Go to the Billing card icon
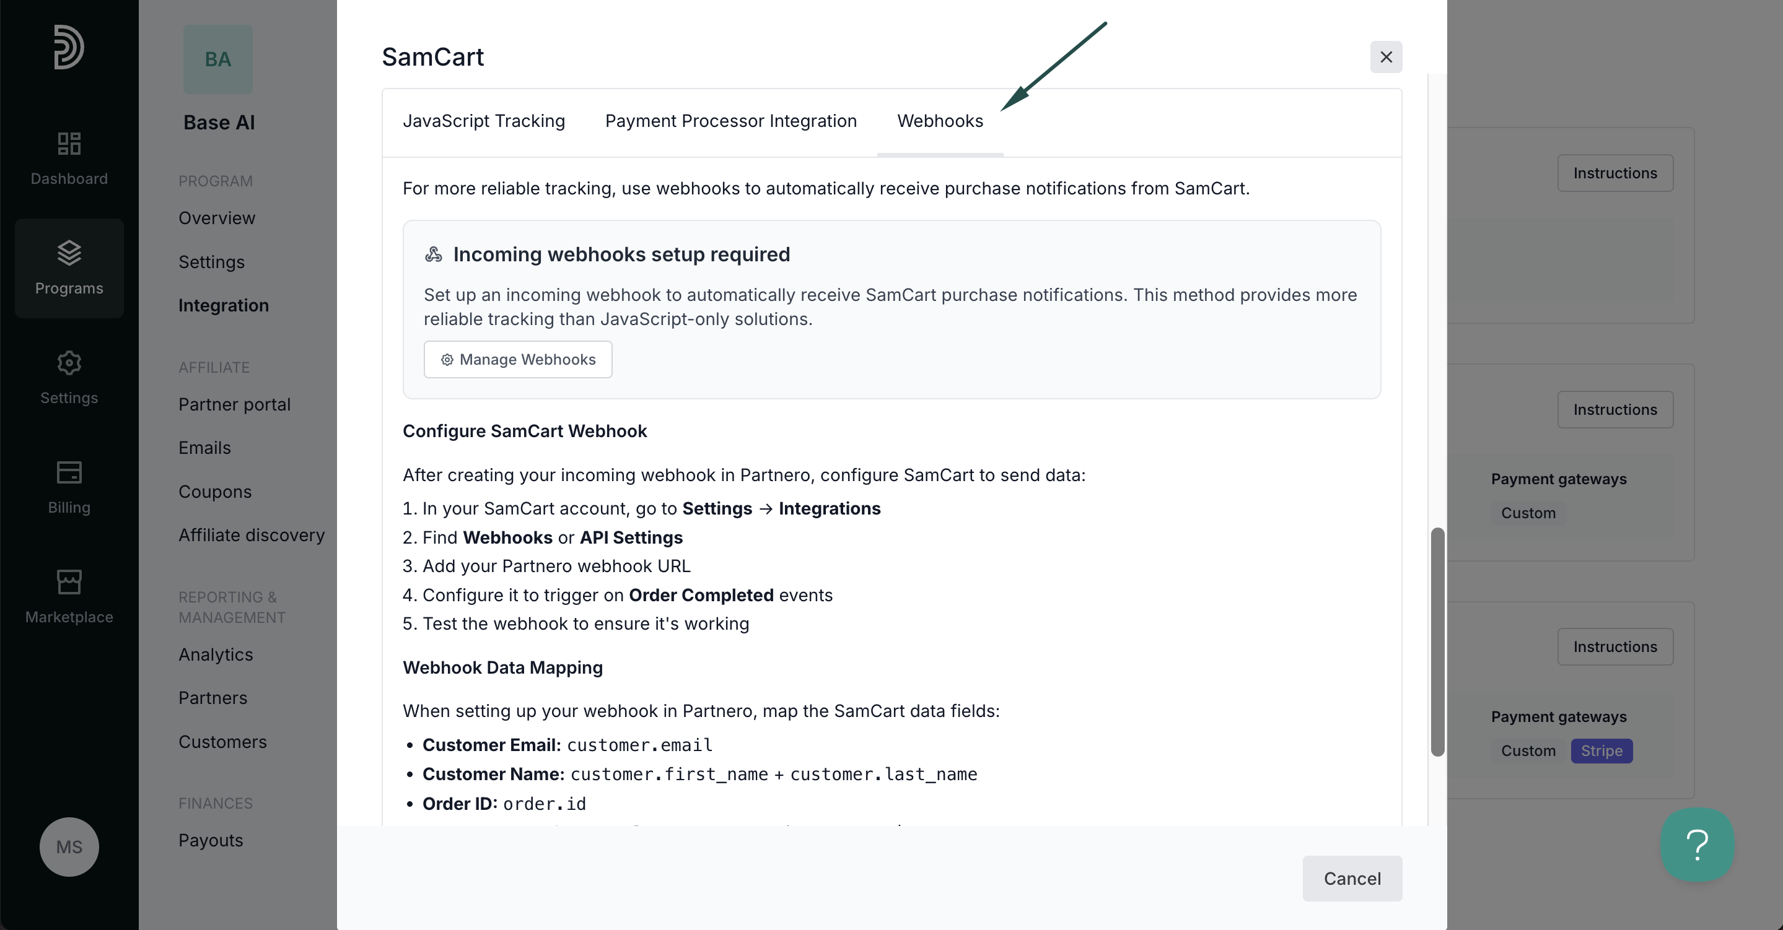Viewport: 1783px width, 930px height. pos(69,472)
